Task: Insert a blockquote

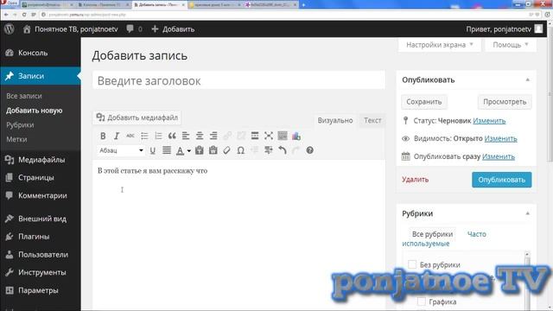Action: point(172,136)
